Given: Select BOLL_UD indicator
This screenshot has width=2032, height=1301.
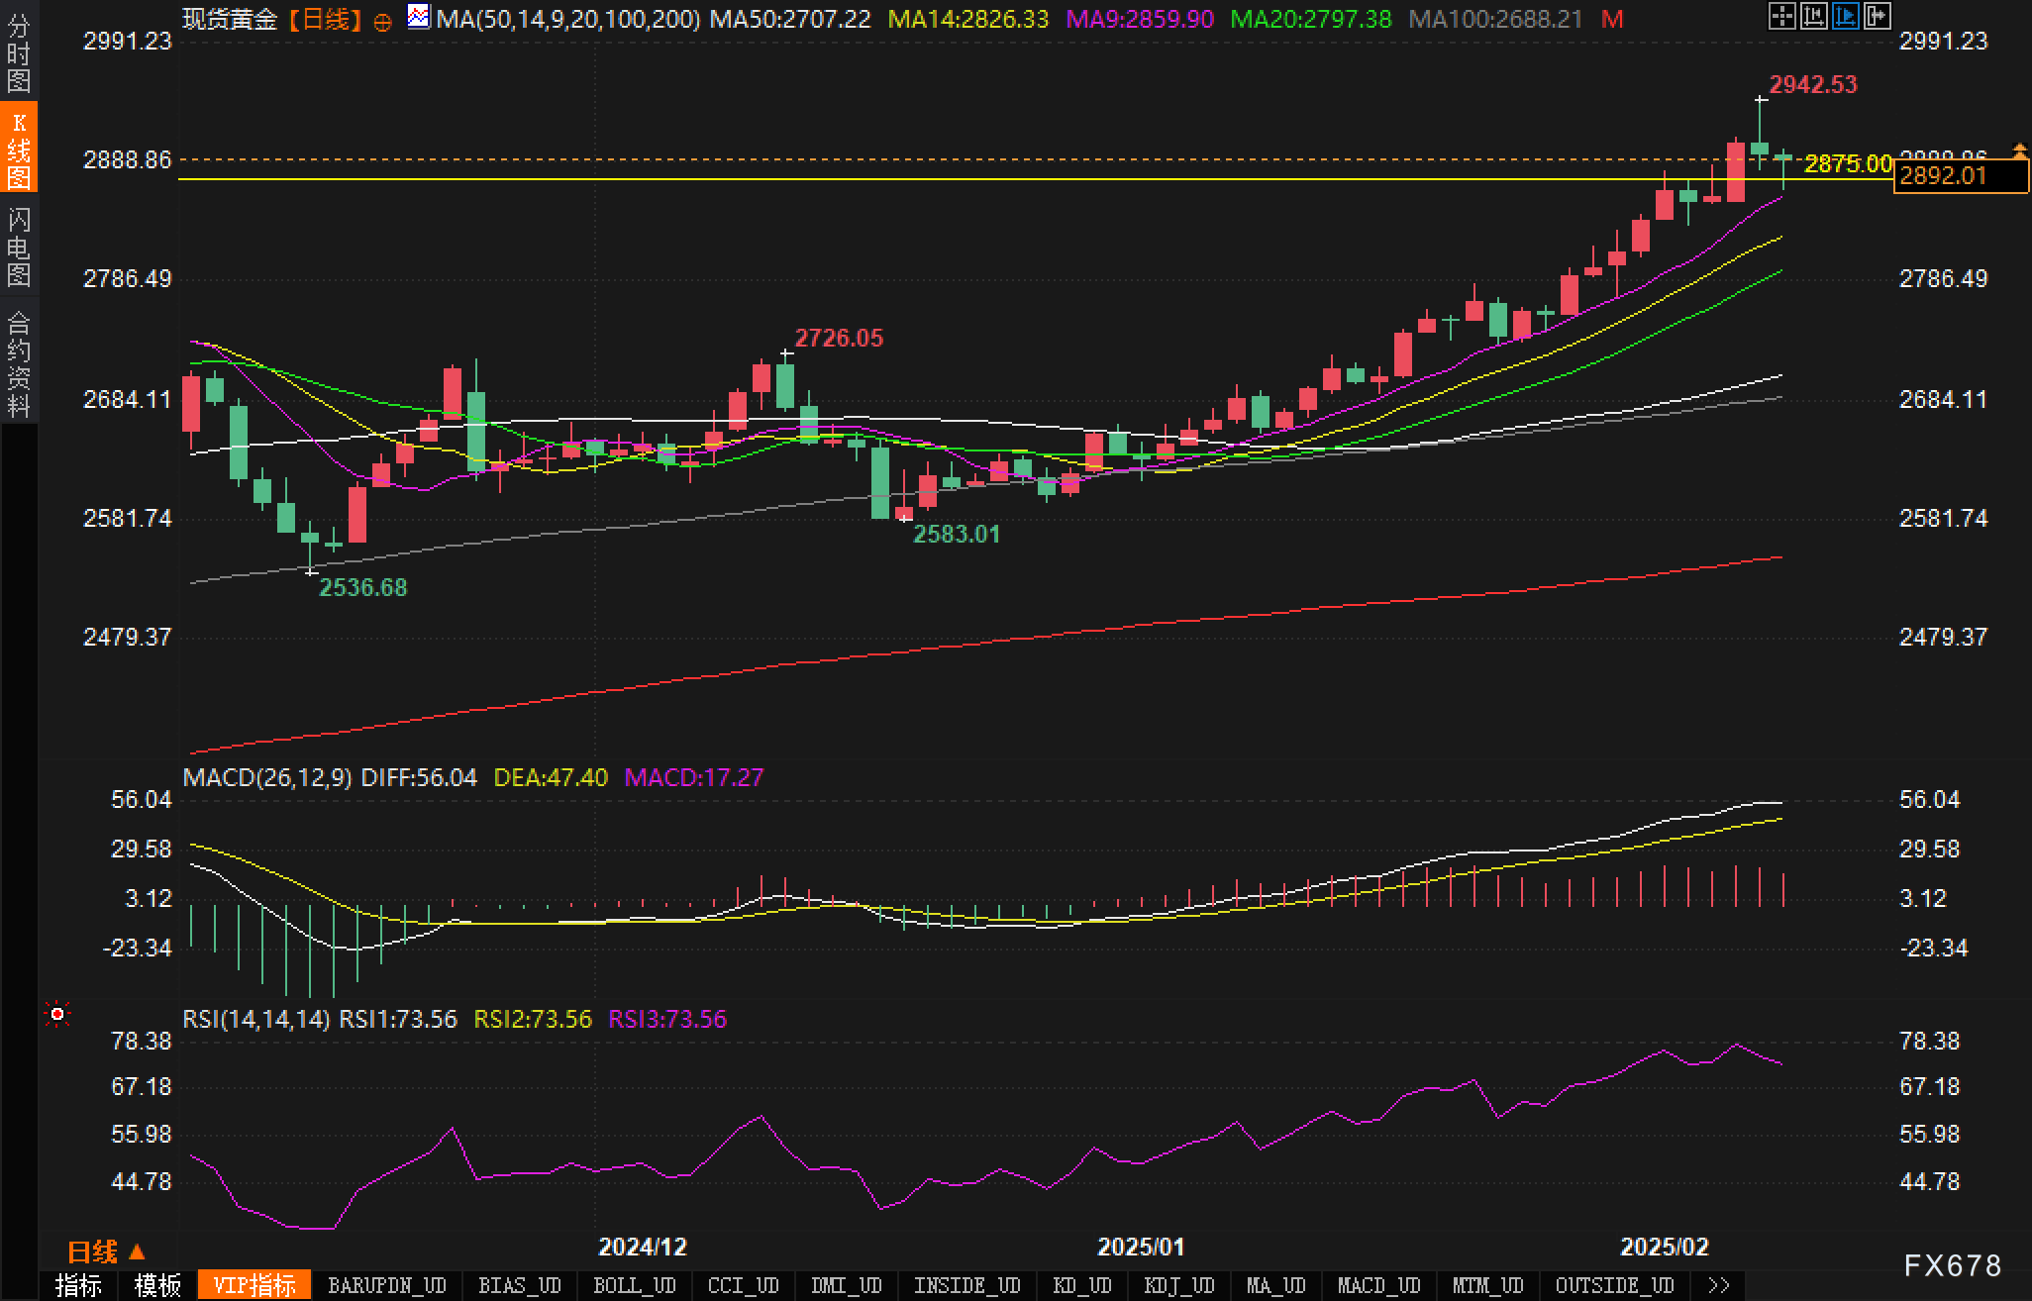Looking at the screenshot, I should [x=634, y=1285].
